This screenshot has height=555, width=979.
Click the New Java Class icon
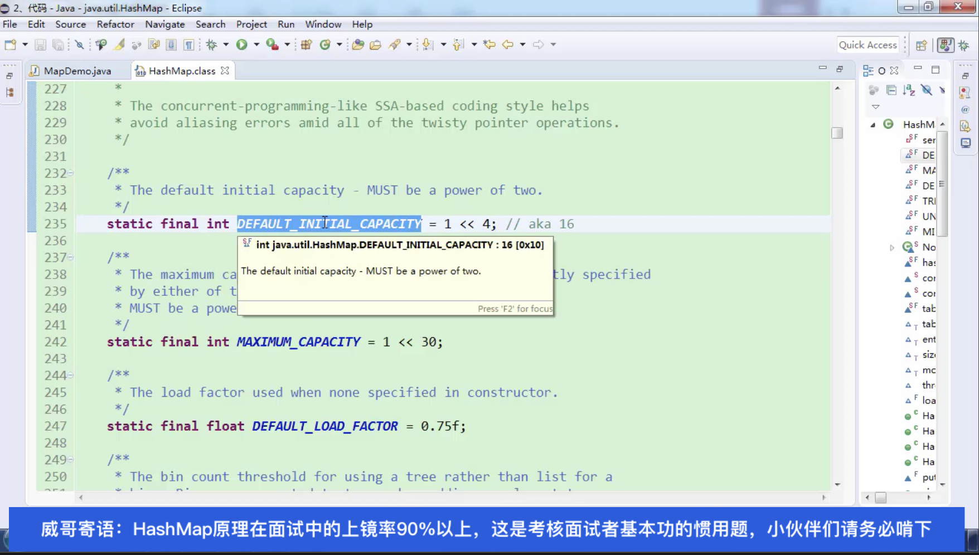tap(325, 45)
